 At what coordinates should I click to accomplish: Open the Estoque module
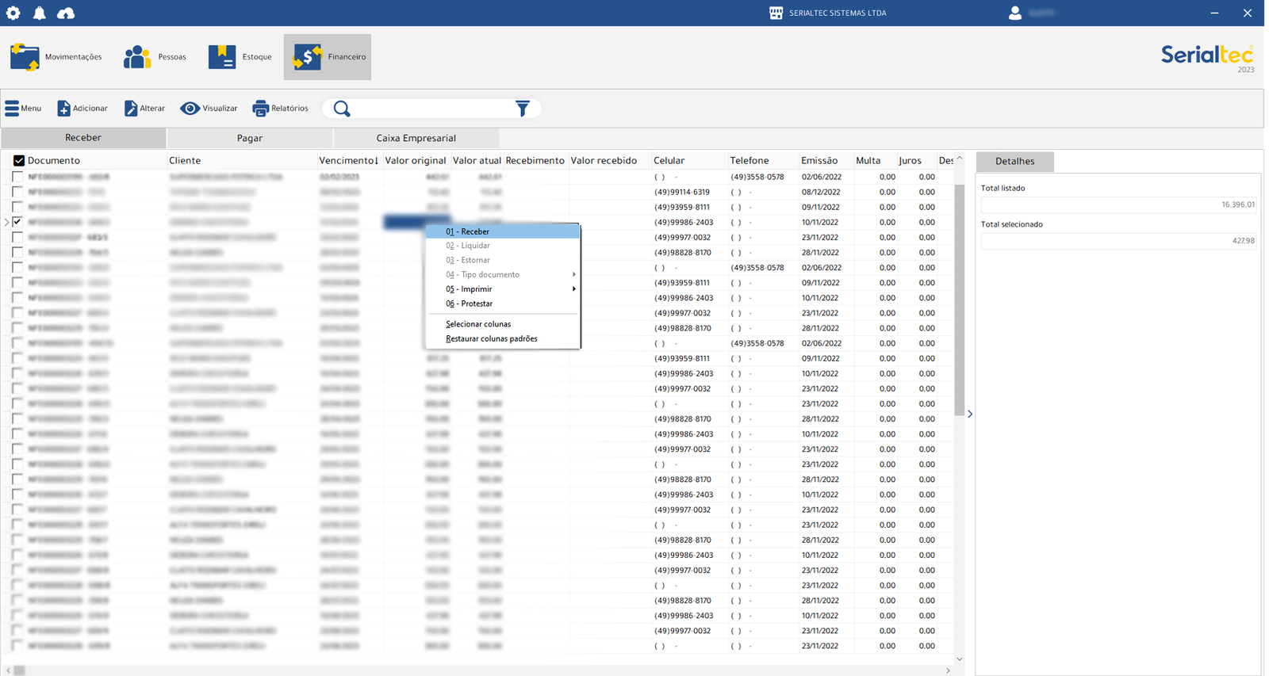click(x=240, y=57)
